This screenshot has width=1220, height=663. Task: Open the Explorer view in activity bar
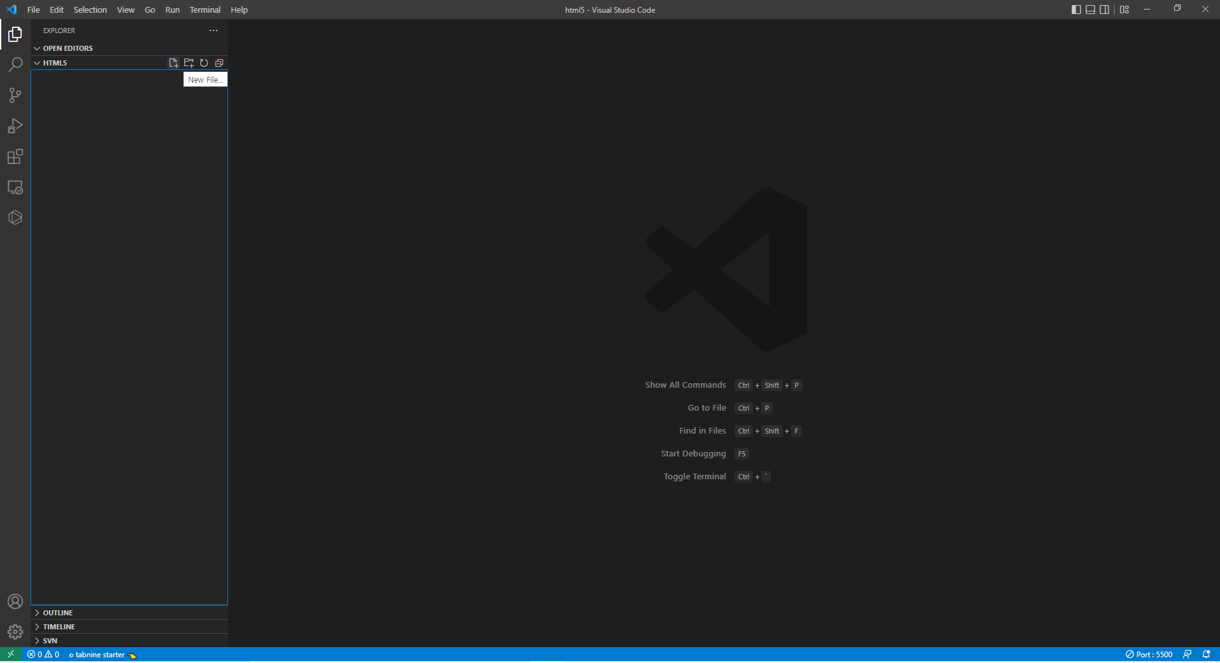coord(15,34)
